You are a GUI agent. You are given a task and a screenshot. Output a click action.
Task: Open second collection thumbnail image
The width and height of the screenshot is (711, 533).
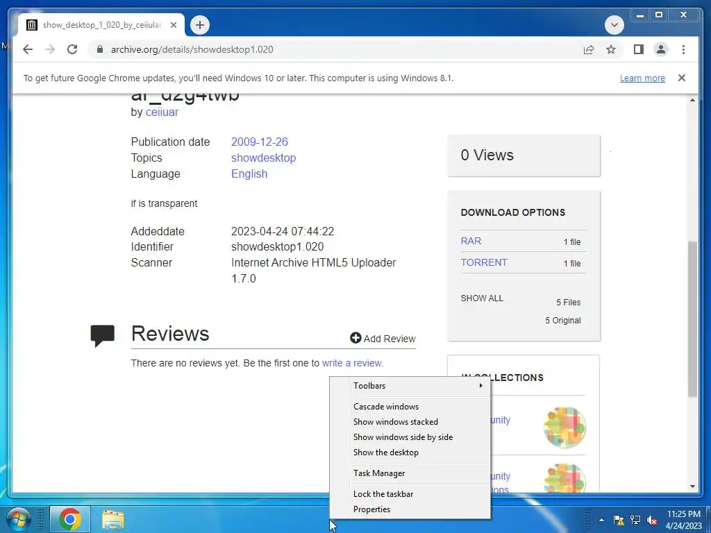pos(564,477)
